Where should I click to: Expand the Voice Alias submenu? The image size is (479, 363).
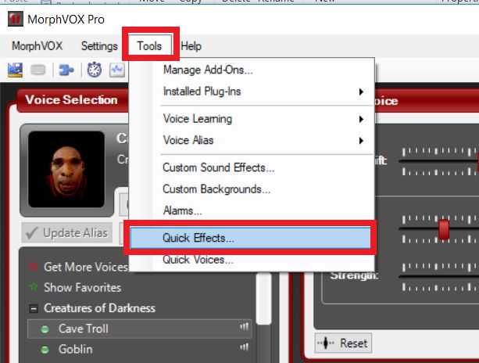[x=252, y=140]
